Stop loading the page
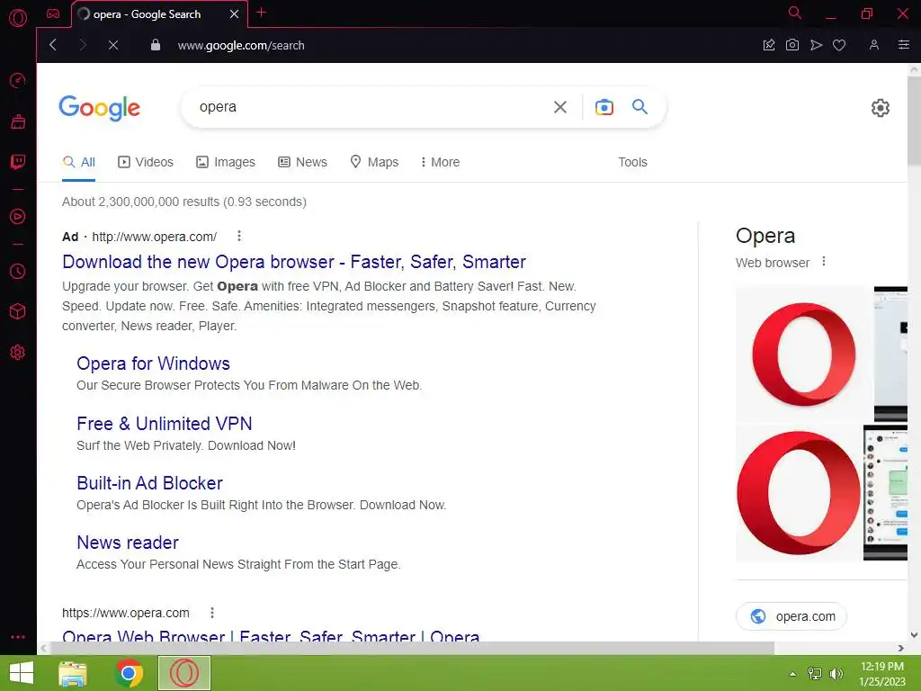This screenshot has height=691, width=921. coord(113,45)
